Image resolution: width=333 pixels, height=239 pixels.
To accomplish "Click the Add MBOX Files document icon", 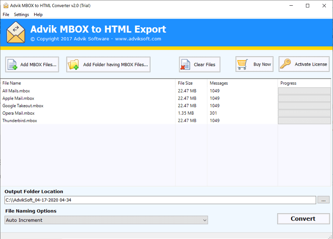I will tap(12, 64).
